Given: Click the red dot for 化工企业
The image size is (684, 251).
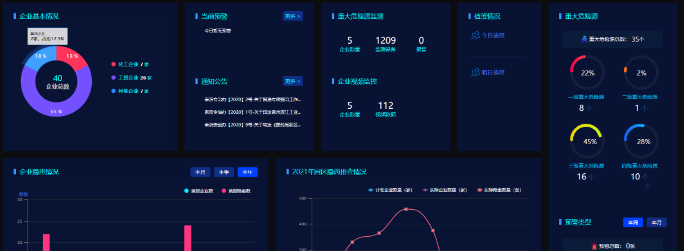Looking at the screenshot, I should 113,64.
